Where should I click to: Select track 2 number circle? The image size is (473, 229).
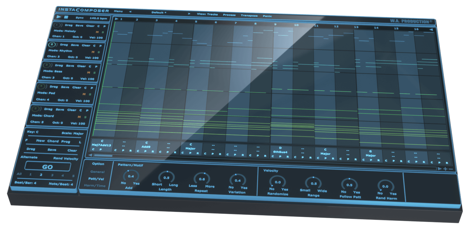coord(52,45)
